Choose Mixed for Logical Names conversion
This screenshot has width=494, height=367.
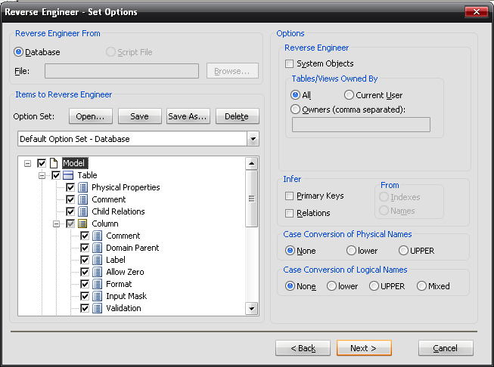click(421, 286)
